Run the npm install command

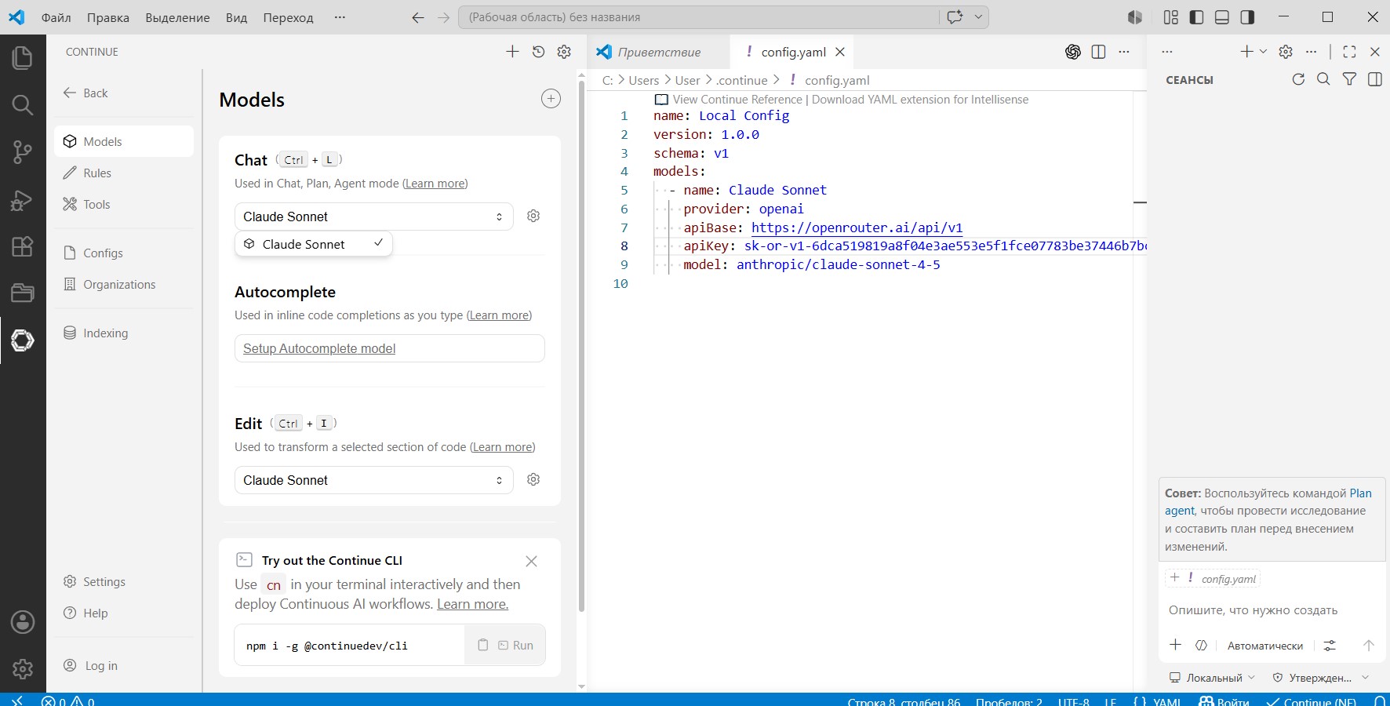(x=515, y=645)
